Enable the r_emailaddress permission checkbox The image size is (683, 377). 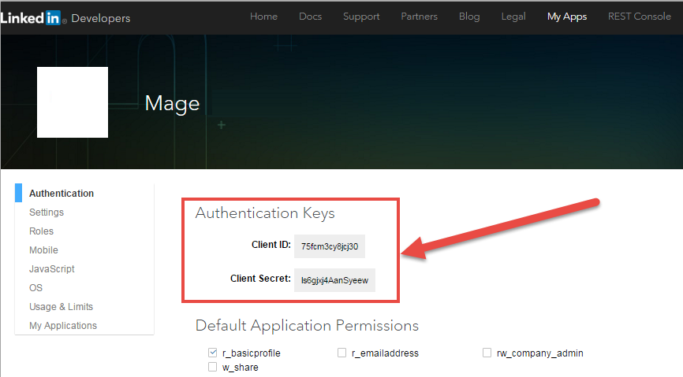tap(341, 353)
